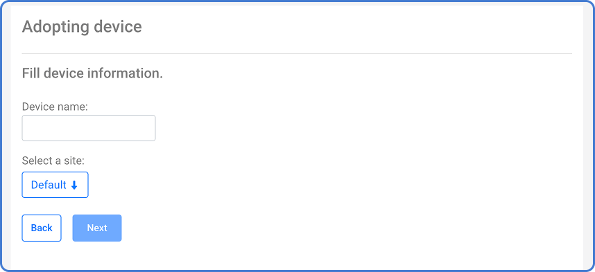Screen dimensions: 595x272
Task: Activate the input under Device name
Action: (x=89, y=128)
